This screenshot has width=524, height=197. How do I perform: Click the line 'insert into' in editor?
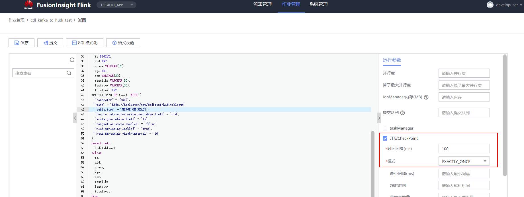(101, 143)
